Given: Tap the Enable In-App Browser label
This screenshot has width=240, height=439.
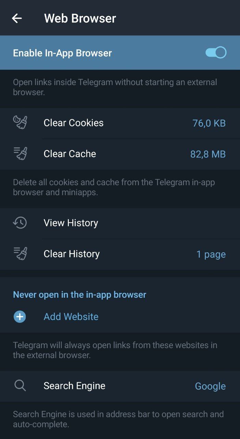Looking at the screenshot, I should [62, 53].
